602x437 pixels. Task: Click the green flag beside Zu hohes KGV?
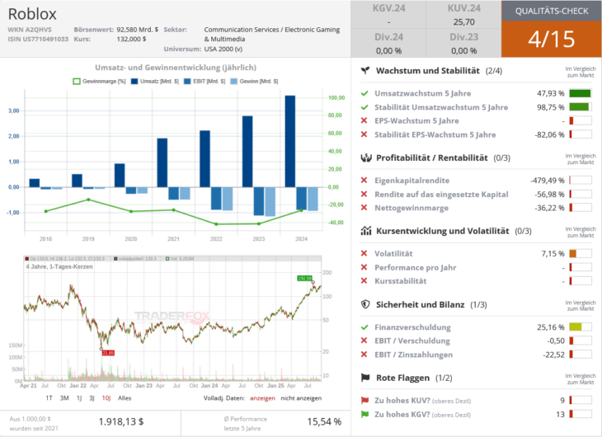[x=364, y=415]
